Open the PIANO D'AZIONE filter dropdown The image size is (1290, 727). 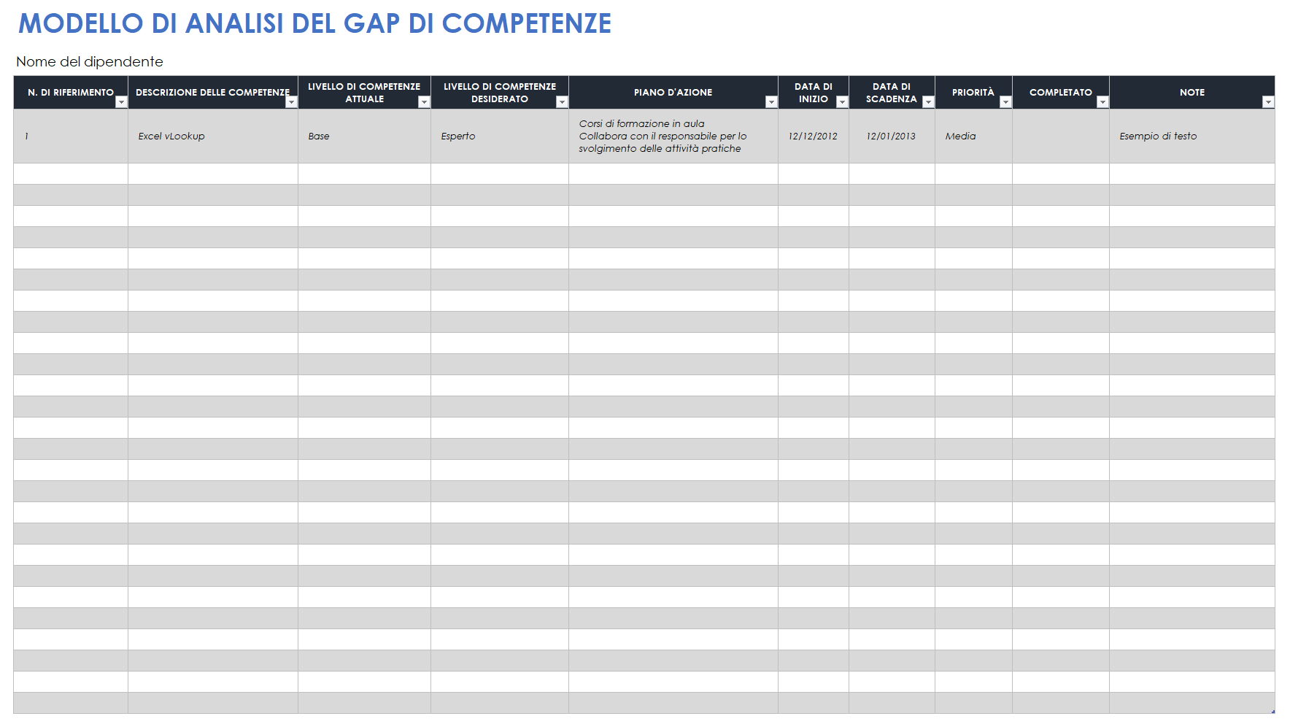771,102
